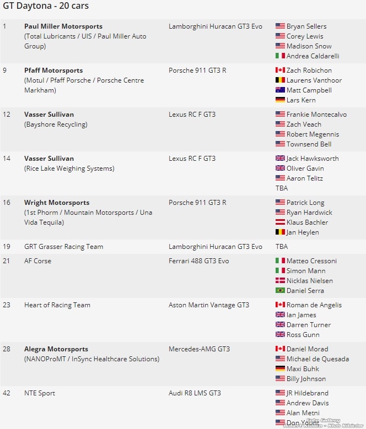Image resolution: width=366 pixels, height=429 pixels.
Task: Click the Australian flag beside Matt Campbell
Action: tap(280, 90)
